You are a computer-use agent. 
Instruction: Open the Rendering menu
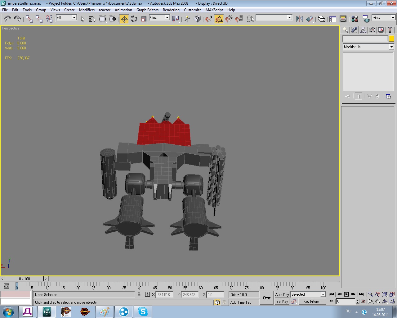pyautogui.click(x=171, y=10)
